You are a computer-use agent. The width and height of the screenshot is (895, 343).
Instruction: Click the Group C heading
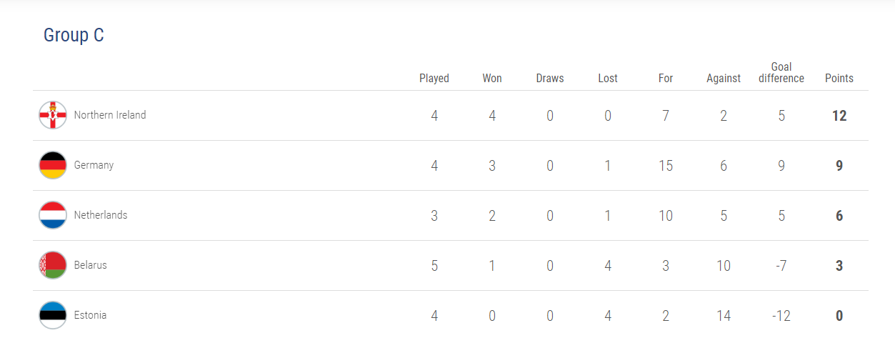74,35
